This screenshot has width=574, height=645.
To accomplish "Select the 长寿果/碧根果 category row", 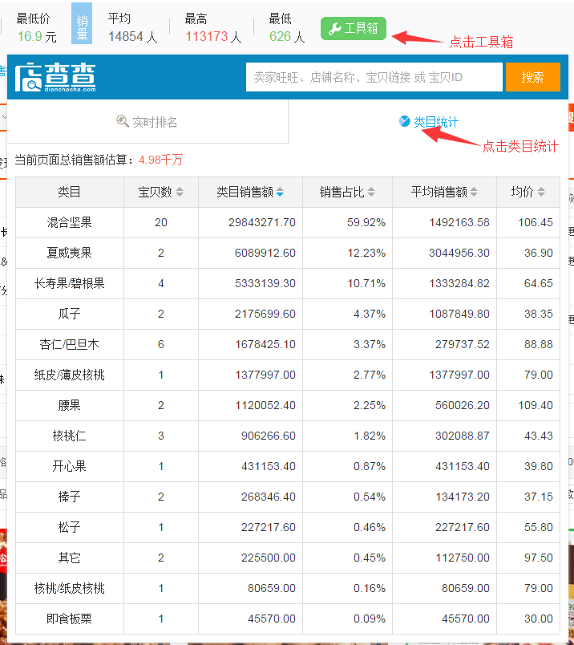I will (x=70, y=283).
